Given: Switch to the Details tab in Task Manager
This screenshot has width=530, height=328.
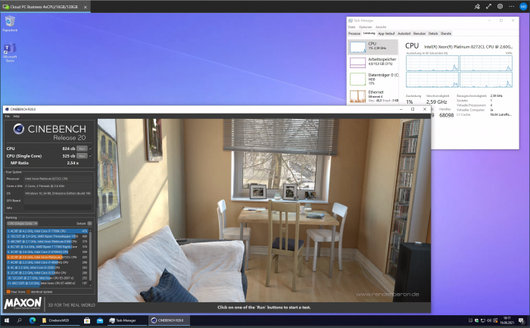Looking at the screenshot, I should [433, 33].
